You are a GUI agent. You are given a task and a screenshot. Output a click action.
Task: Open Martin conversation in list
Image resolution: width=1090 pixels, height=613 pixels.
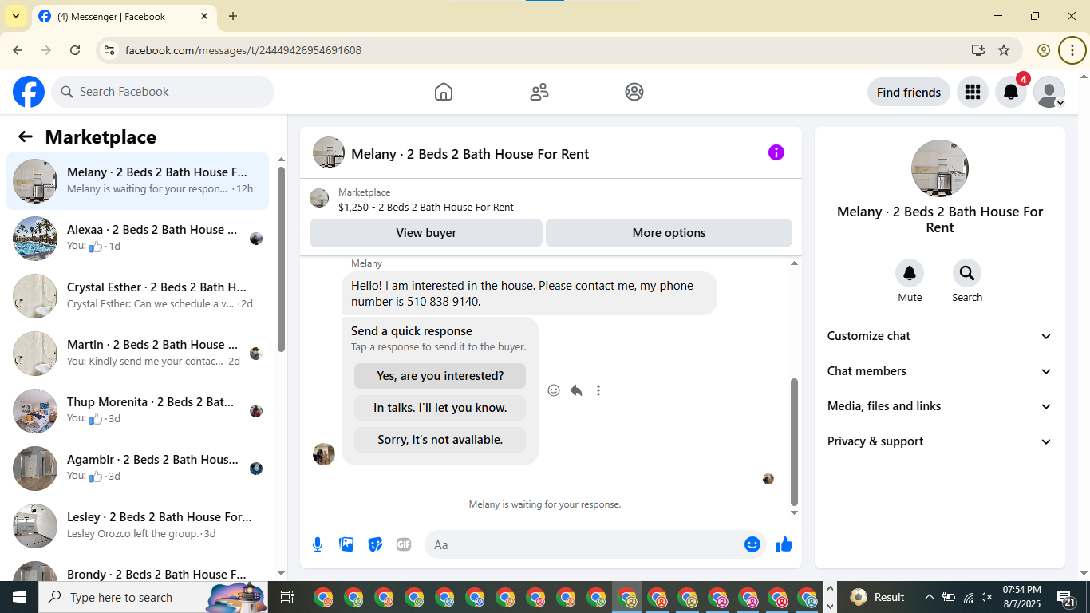(x=138, y=354)
